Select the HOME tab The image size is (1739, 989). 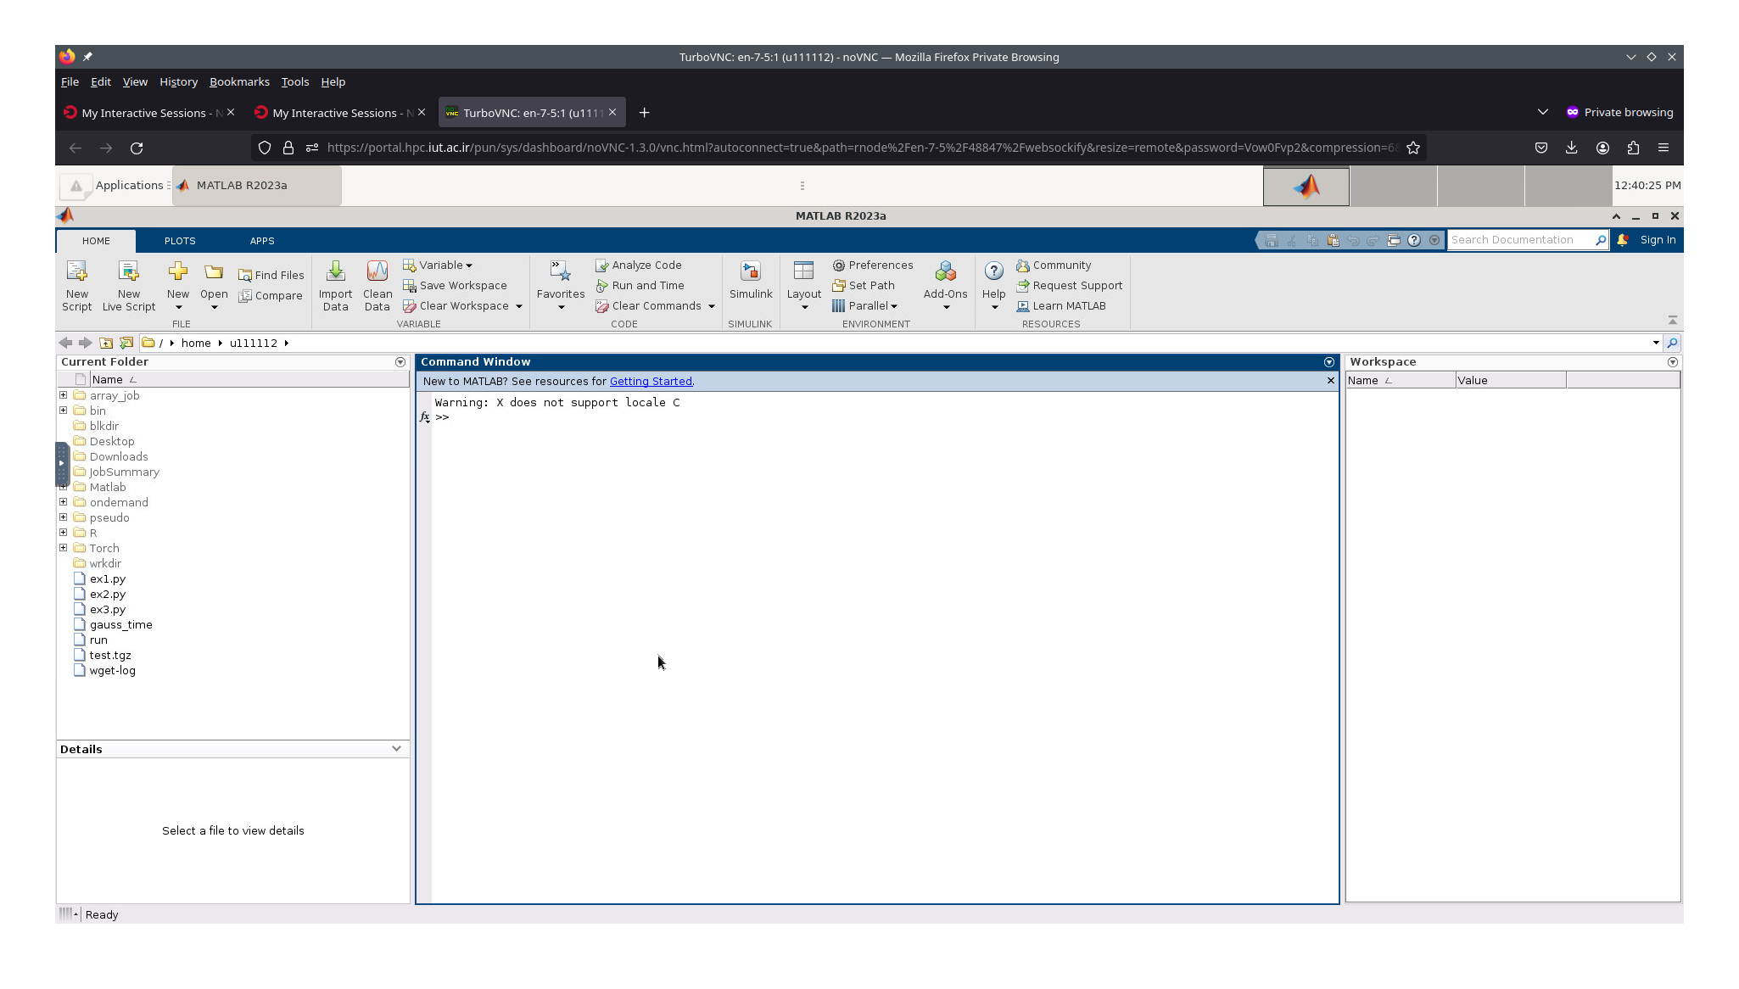click(96, 241)
